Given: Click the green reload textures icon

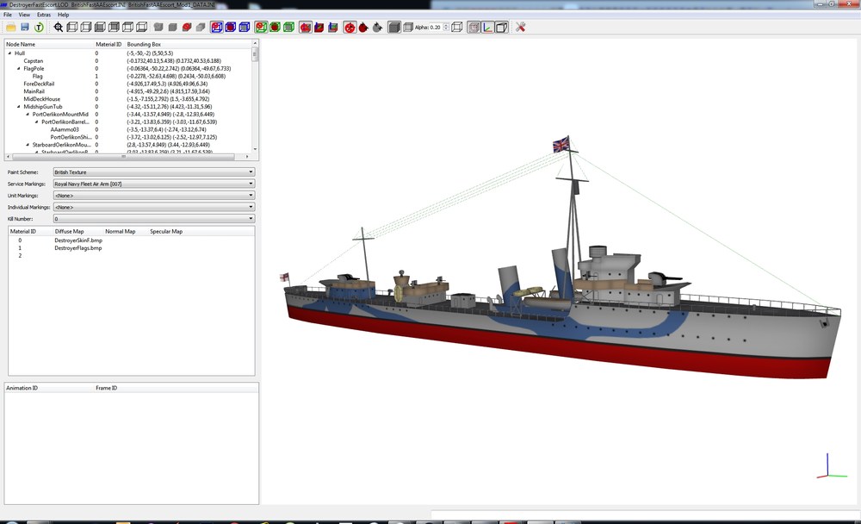Looking at the screenshot, I should [39, 27].
